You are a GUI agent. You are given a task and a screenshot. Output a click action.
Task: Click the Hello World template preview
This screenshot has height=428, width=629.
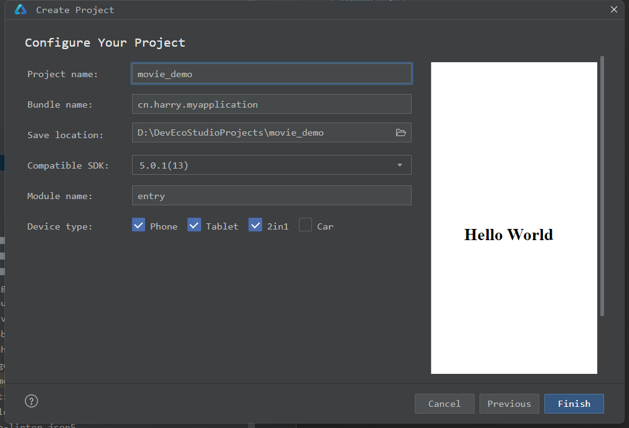514,218
